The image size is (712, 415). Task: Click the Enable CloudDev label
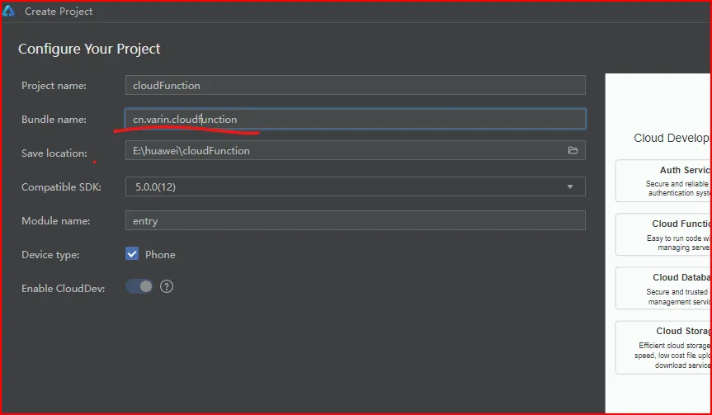pyautogui.click(x=64, y=288)
